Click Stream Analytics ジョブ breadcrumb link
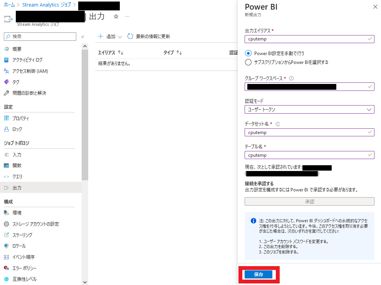Image resolution: width=381 pixels, height=285 pixels. point(47,5)
